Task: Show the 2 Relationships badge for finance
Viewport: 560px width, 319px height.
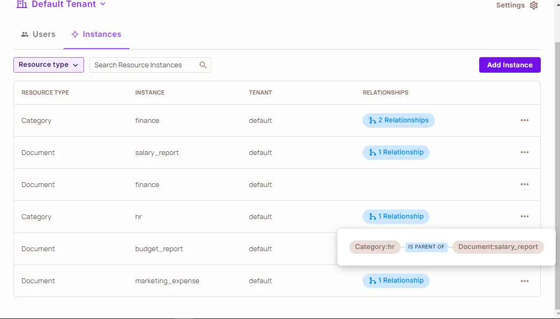Action: tap(398, 120)
